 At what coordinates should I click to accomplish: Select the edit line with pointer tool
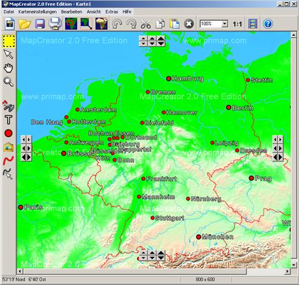point(8,174)
